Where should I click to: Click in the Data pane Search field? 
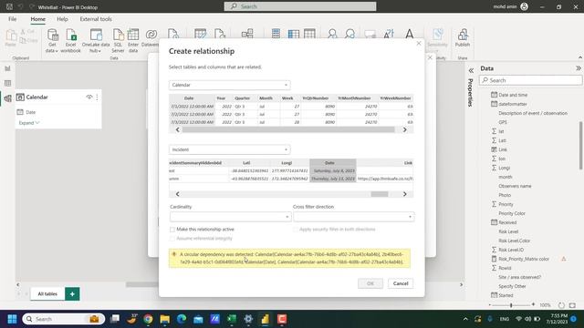coord(531,80)
